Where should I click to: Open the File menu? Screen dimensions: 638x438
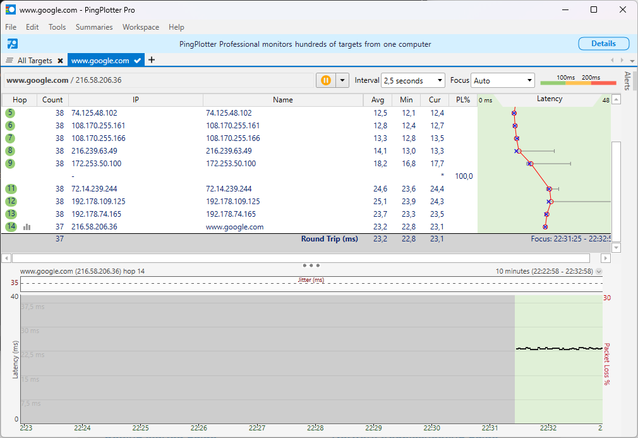(x=11, y=27)
